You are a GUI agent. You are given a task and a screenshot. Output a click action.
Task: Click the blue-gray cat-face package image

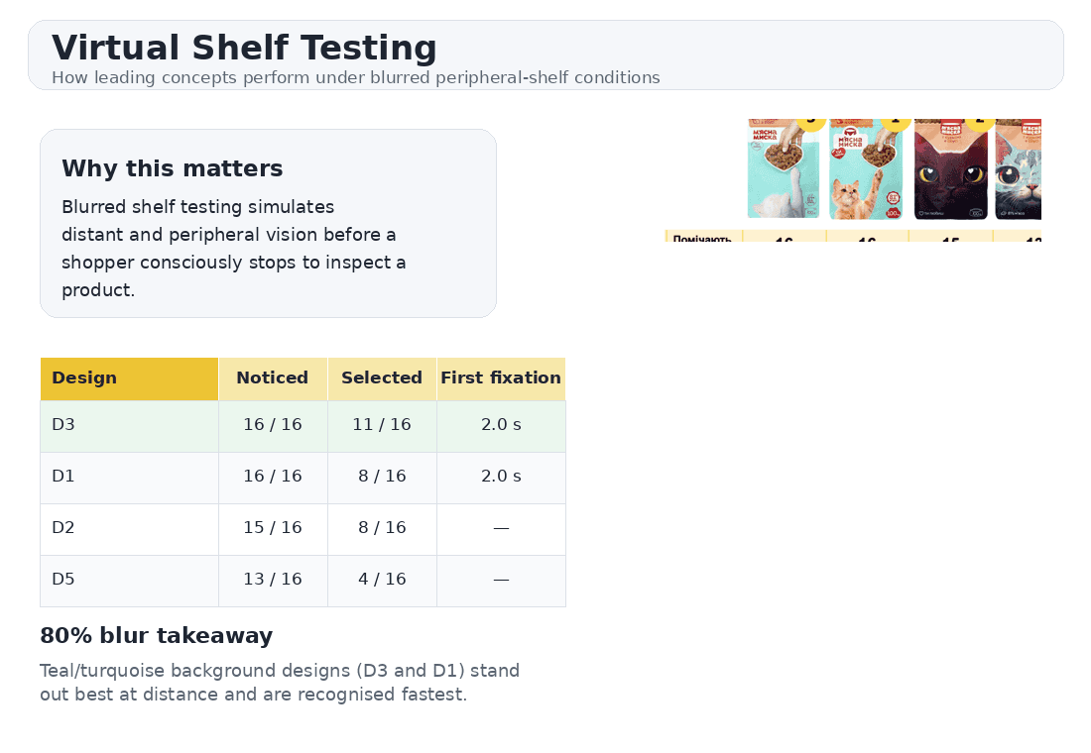click(1019, 170)
